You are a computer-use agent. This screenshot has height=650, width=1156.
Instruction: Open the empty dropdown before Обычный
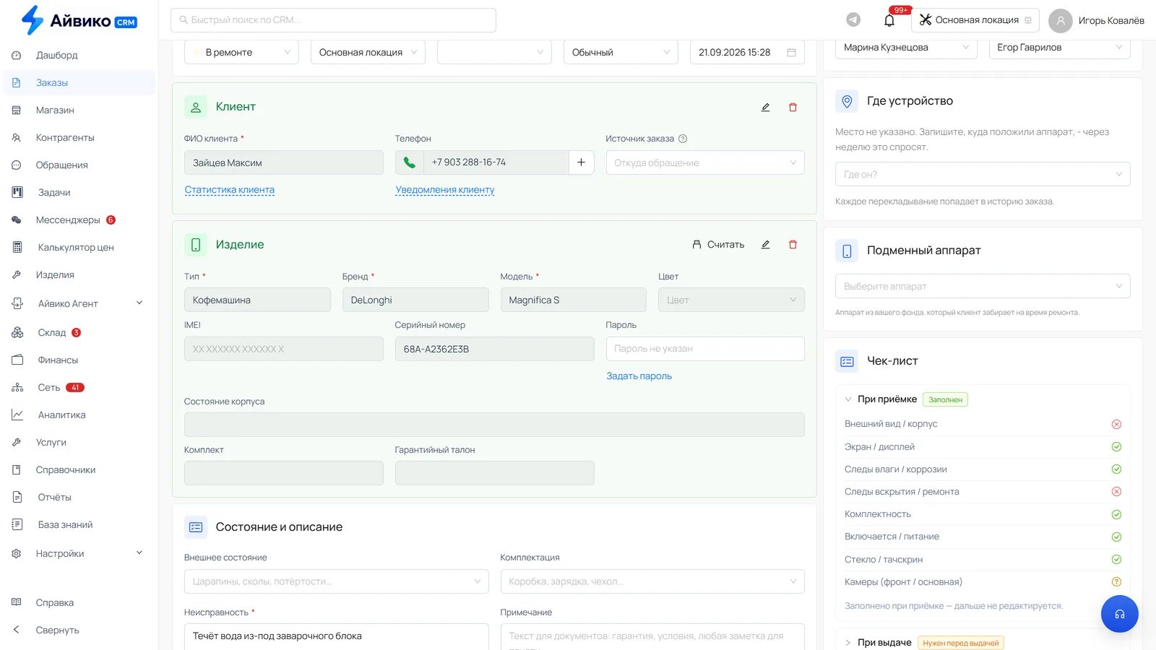click(494, 52)
